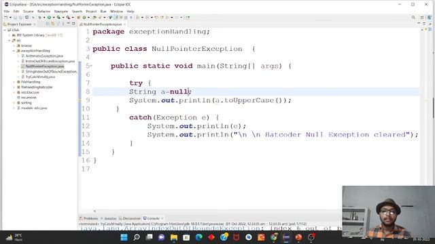Viewport: 435px width, 244px height.
Task: Maximize the Project Explorer panel
Action: (73, 24)
